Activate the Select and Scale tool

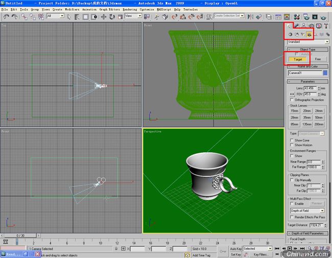(120, 17)
